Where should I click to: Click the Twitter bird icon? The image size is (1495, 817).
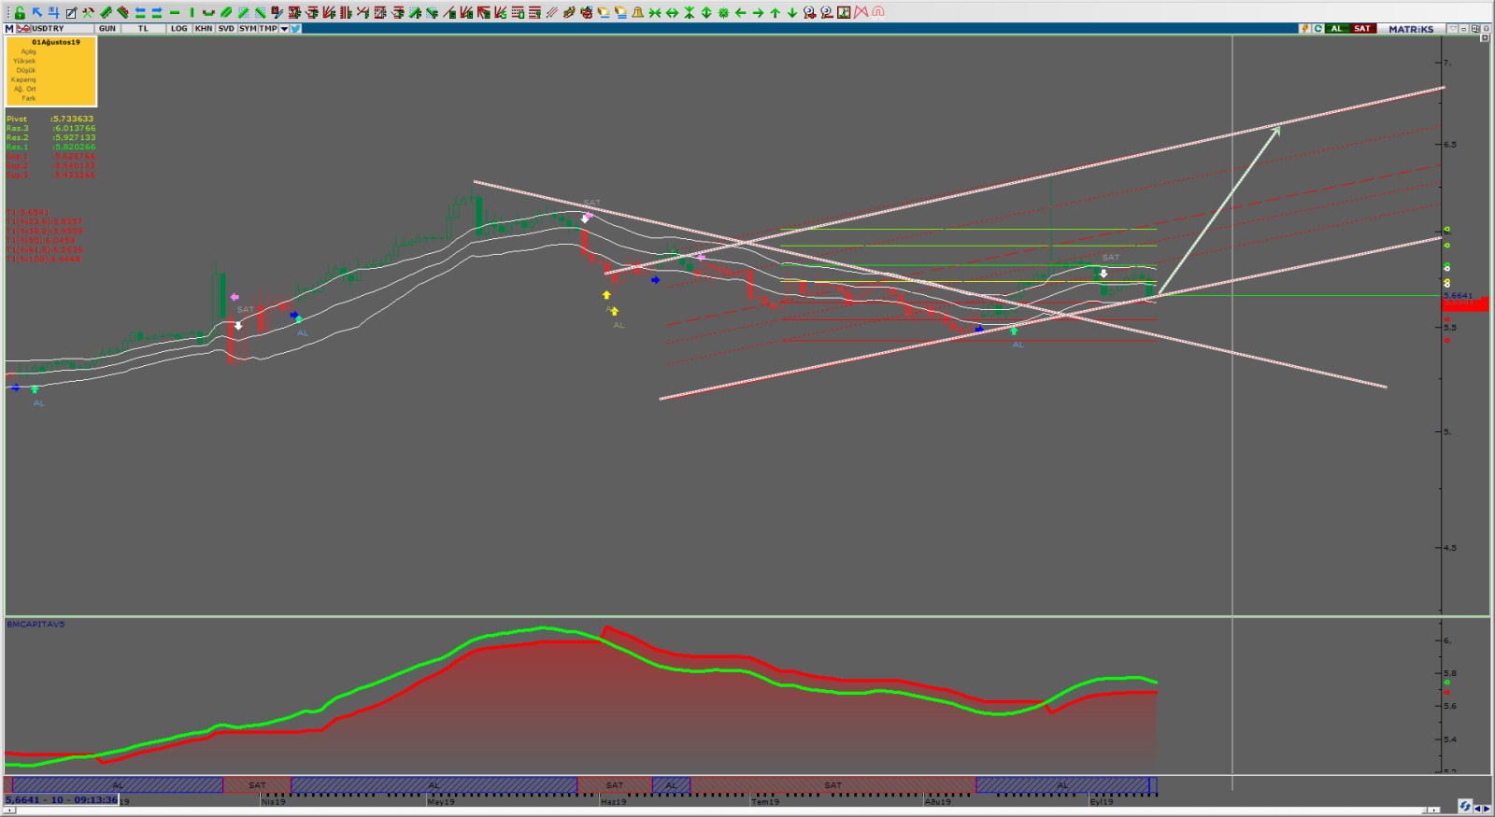(295, 29)
